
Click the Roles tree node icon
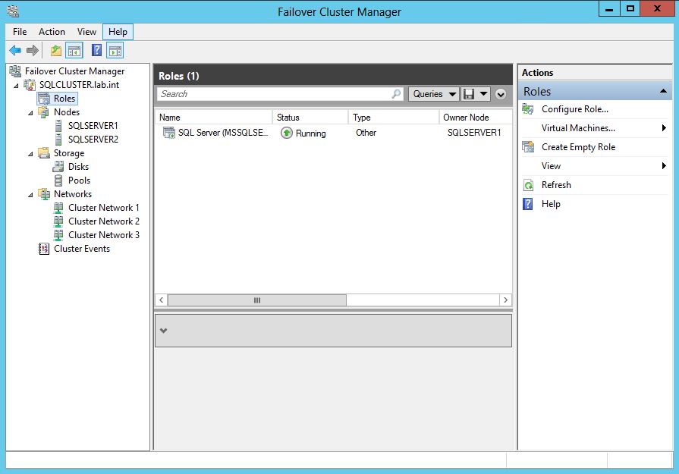coord(44,99)
